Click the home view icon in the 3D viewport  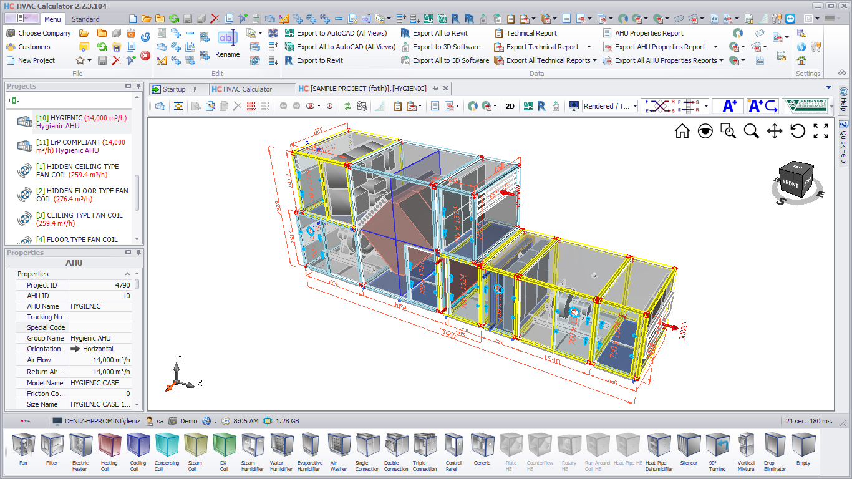(682, 131)
